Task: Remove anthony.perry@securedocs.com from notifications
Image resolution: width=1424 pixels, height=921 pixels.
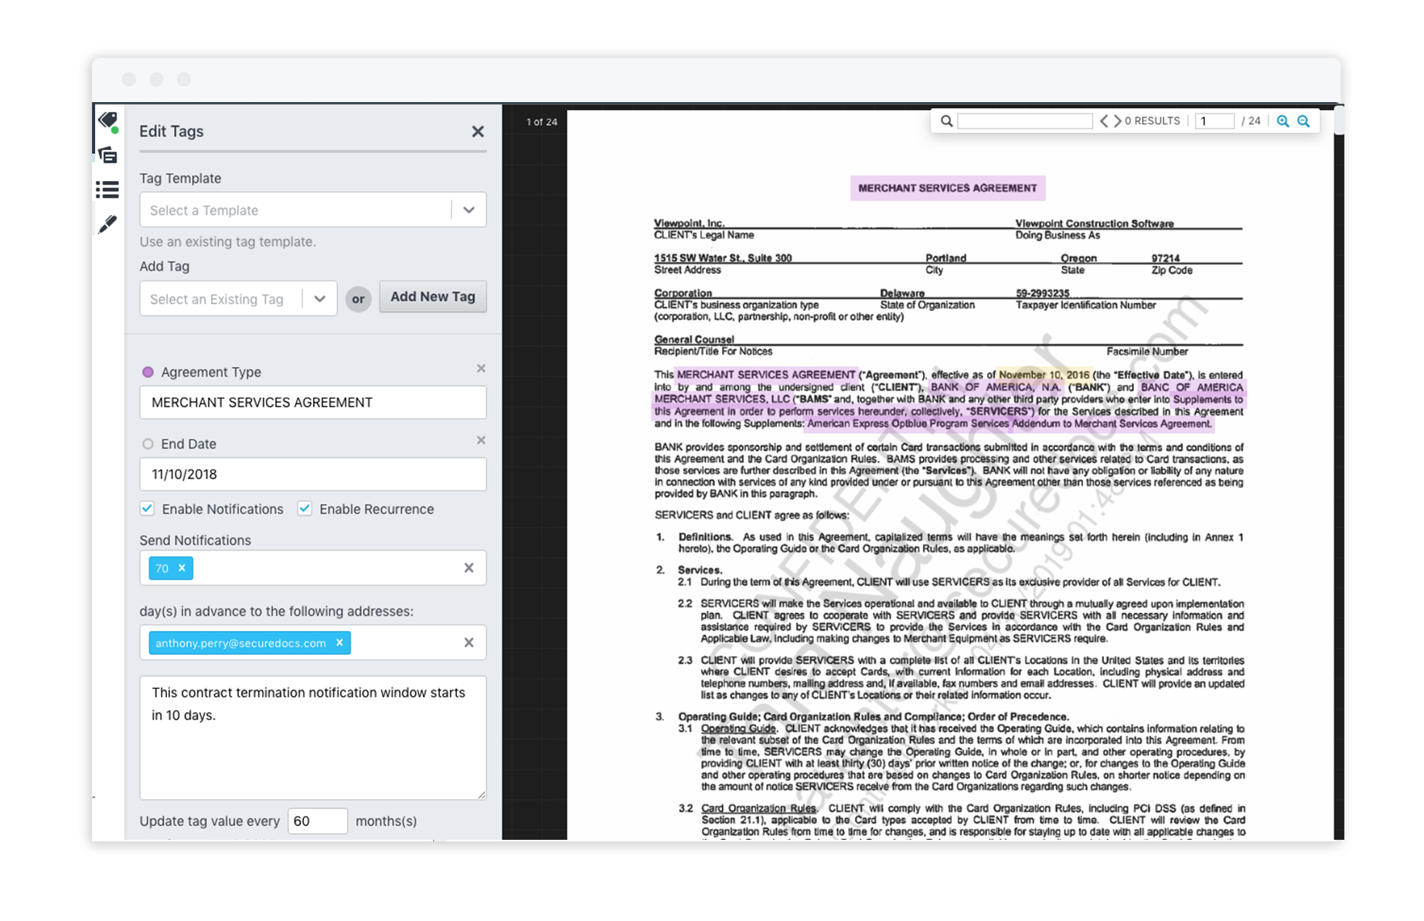Action: pos(339,642)
